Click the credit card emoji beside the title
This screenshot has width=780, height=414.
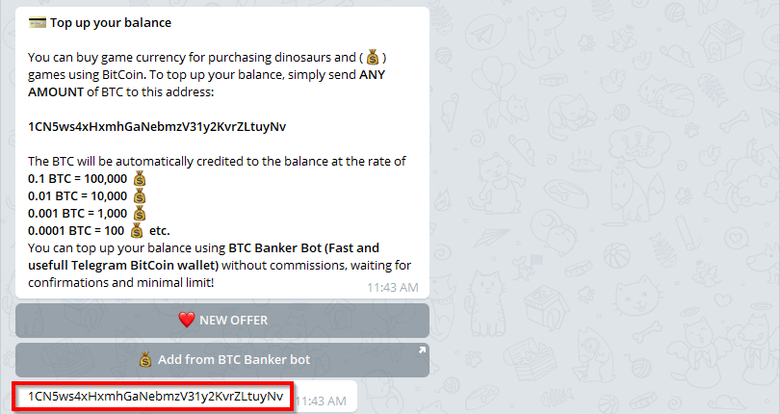[x=38, y=23]
